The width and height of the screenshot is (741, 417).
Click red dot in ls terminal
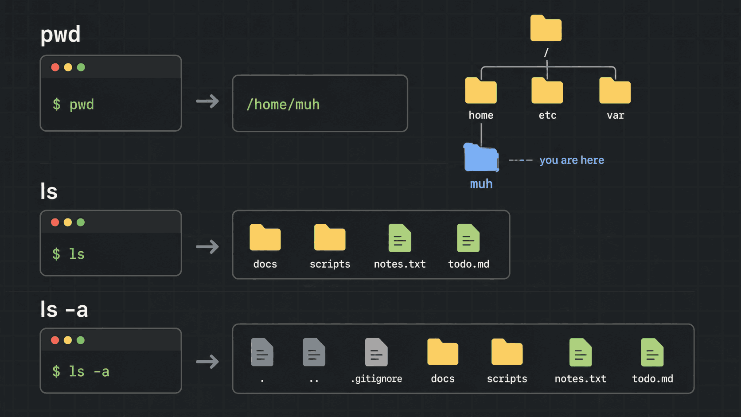pos(55,222)
